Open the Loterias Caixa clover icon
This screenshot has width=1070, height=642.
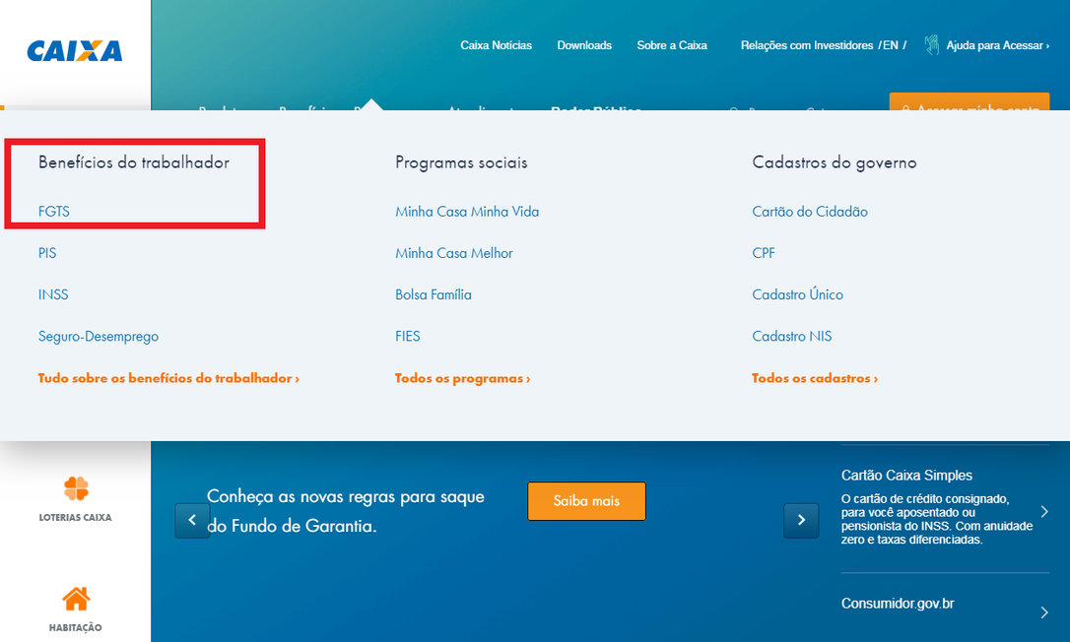click(x=76, y=488)
